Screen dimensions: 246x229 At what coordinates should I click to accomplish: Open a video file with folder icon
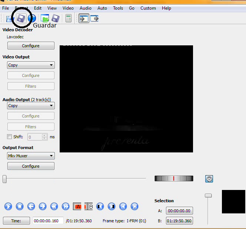point(10,19)
